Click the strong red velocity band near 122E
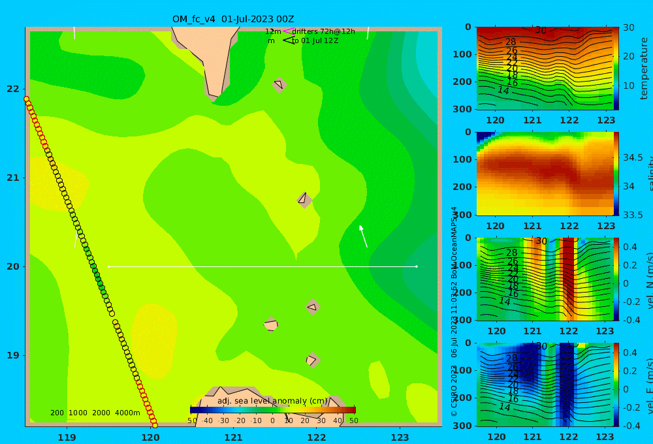Viewport: 653px width, 444px height. 568,279
